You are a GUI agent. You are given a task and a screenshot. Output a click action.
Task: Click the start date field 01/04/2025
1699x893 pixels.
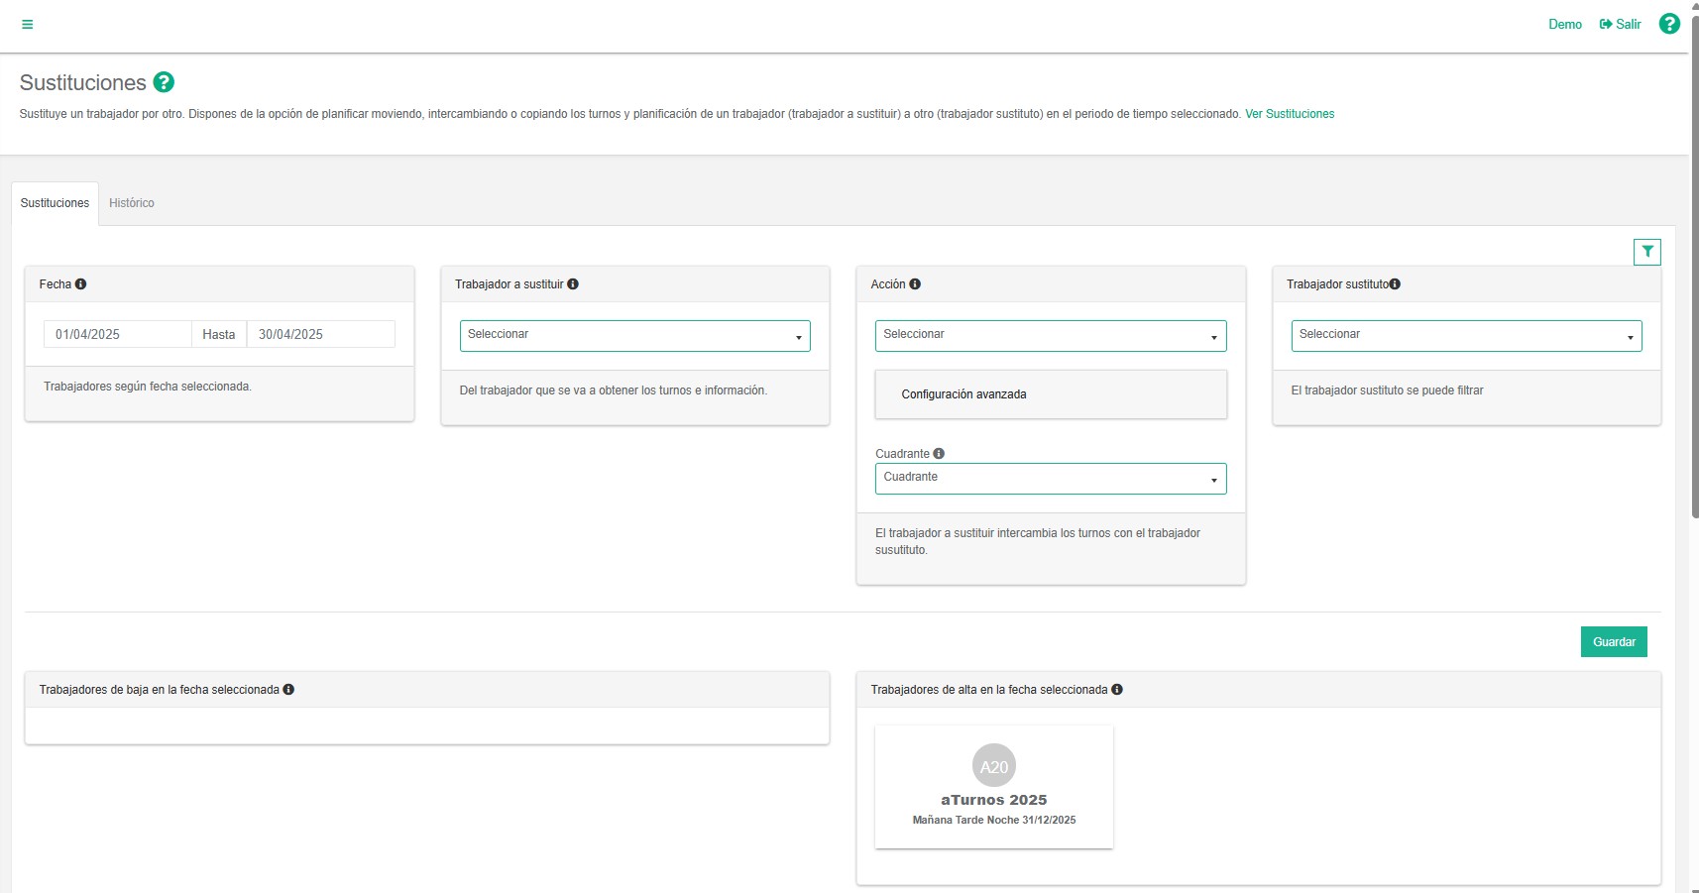click(x=117, y=335)
